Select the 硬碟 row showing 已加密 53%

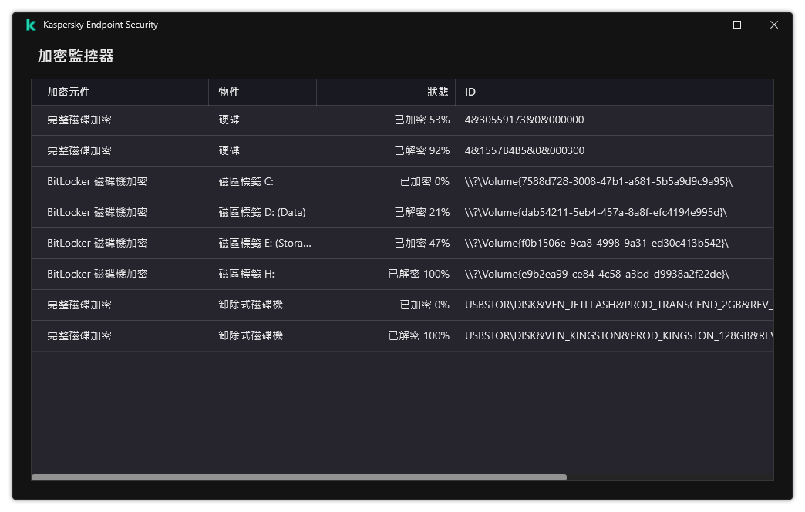[x=231, y=120]
